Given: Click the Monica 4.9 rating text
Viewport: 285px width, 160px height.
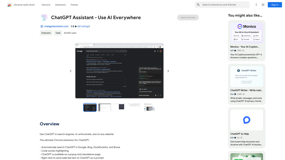Looking at the screenshot, I should point(233,51).
